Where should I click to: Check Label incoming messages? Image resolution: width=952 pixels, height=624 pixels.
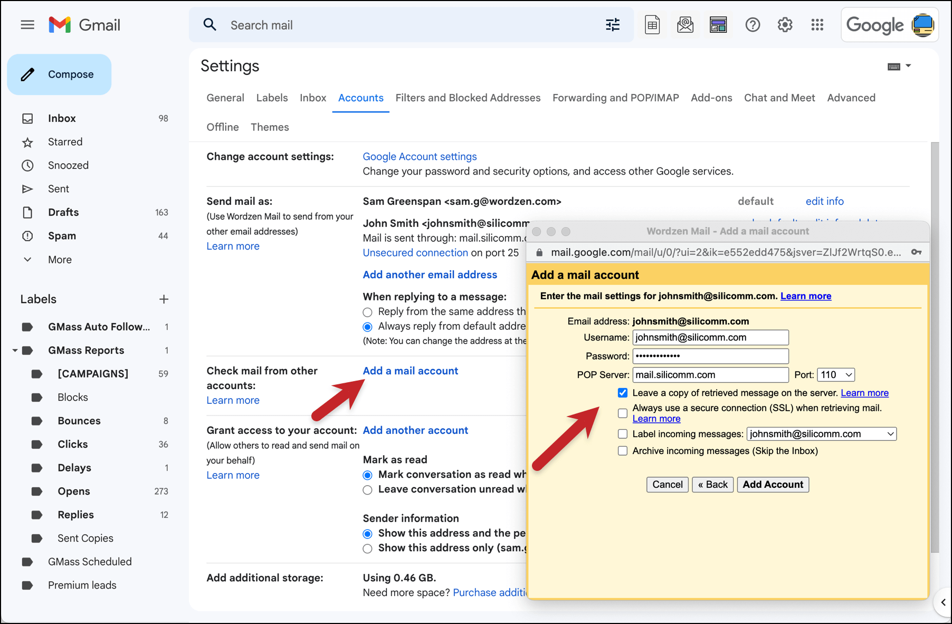click(x=623, y=434)
